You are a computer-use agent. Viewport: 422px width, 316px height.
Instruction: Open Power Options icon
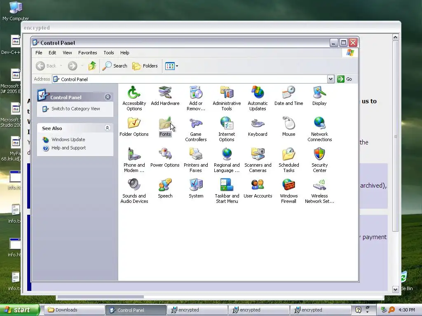(x=165, y=158)
